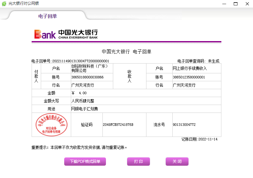
Task: Select the 人民币肆元整 amount in words
Action: coord(83,101)
